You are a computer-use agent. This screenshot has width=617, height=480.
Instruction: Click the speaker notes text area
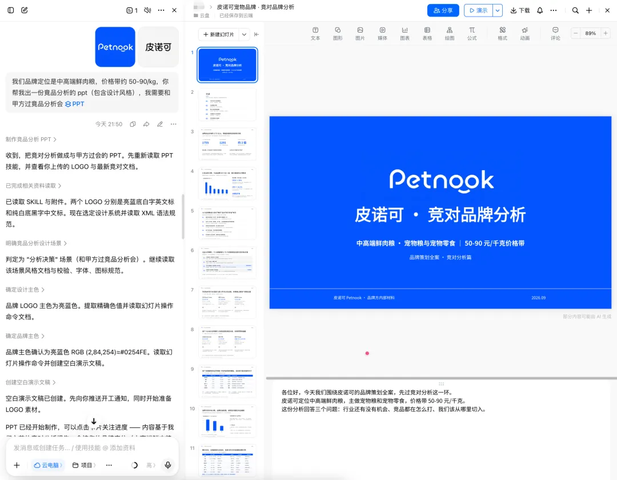click(440, 429)
